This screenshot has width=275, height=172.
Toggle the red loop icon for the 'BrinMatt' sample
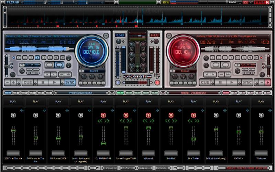171,115
